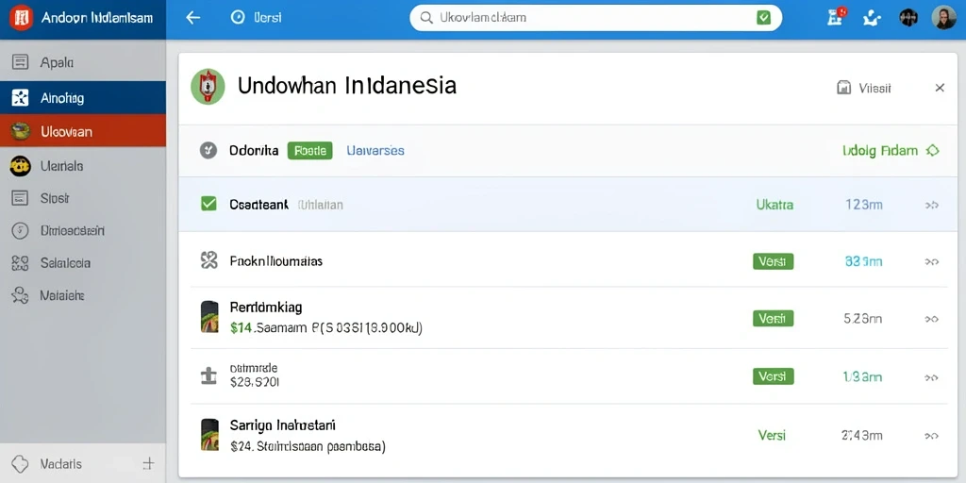966x483 pixels.
Task: Click Versi badge in Rerrldmkiag row
Action: pos(774,319)
